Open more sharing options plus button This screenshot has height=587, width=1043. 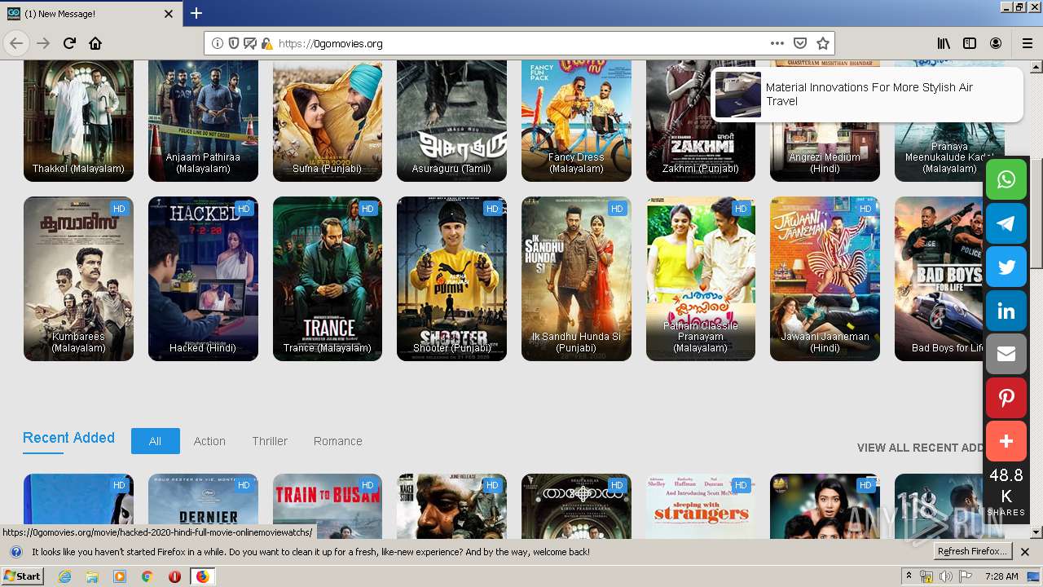[x=1006, y=442]
